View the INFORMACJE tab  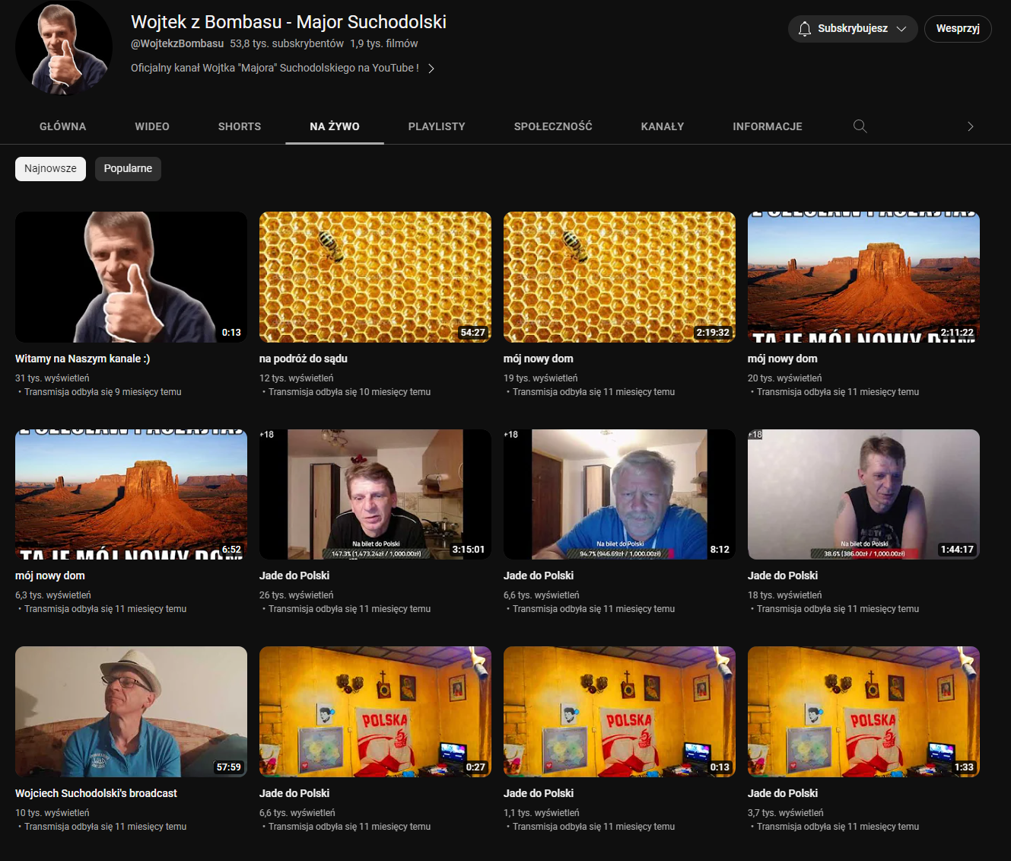click(x=768, y=126)
